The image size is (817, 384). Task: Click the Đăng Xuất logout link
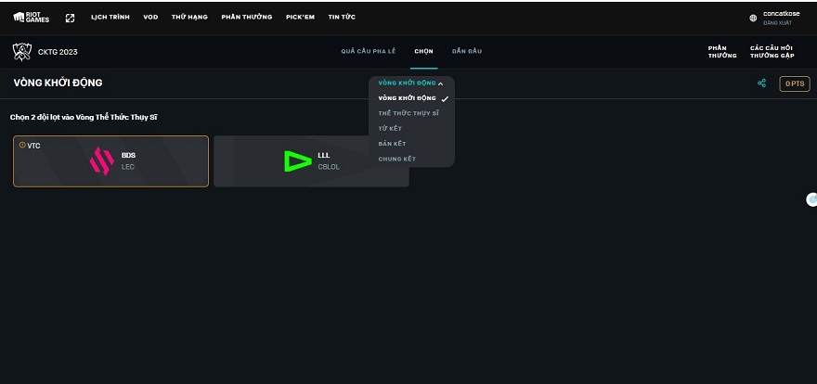776,22
